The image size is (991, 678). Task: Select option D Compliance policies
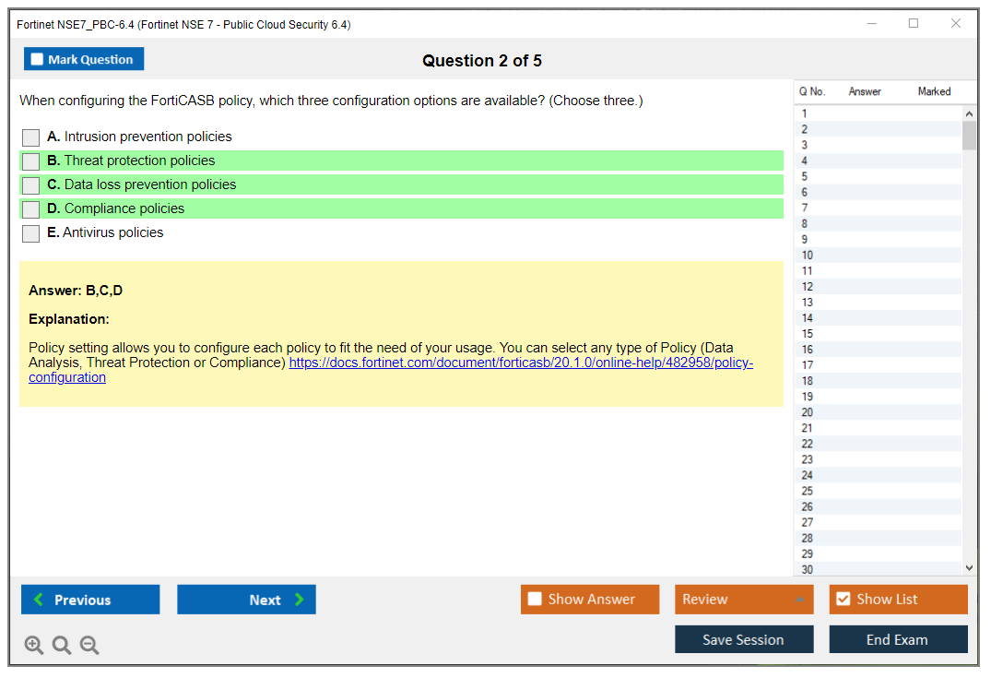[31, 209]
